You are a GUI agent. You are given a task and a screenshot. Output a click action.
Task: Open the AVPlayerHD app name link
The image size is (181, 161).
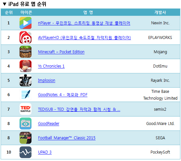pos(84,38)
